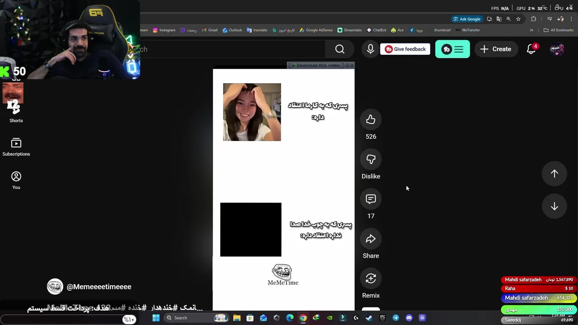Click Give feedback button
Viewport: 578px width, 325px height.
405,49
